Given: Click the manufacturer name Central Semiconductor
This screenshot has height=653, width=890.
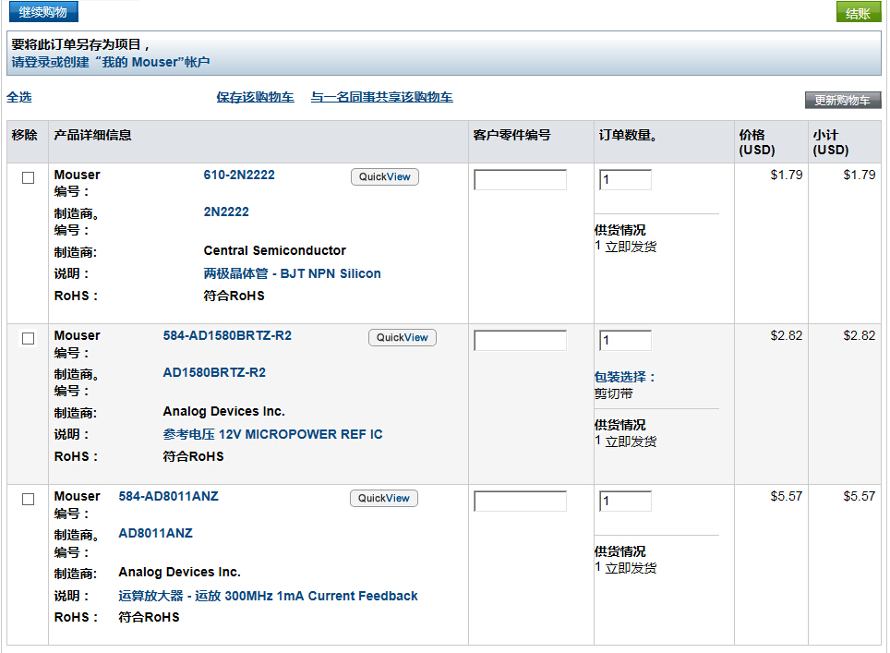Looking at the screenshot, I should coord(275,250).
